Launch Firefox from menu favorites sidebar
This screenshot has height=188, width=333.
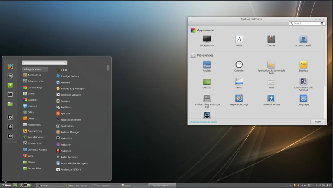(10, 67)
